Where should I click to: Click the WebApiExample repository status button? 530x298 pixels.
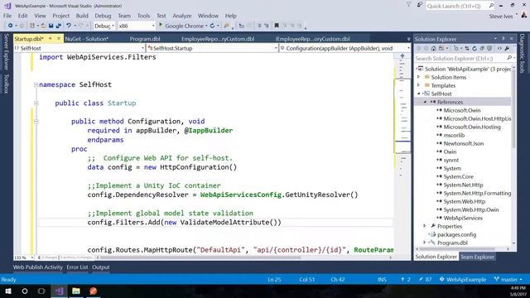(462, 280)
